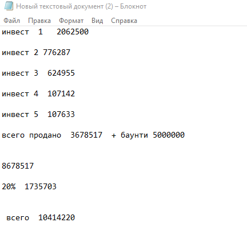
Task: Open the Вид menu
Action: click(x=97, y=21)
